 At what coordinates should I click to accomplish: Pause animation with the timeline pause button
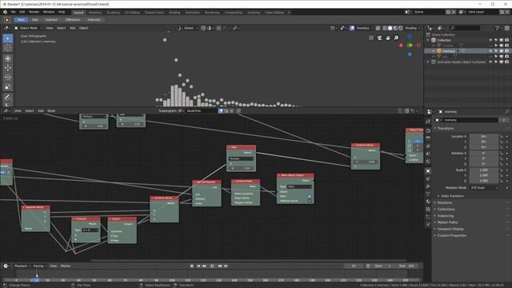click(x=212, y=266)
